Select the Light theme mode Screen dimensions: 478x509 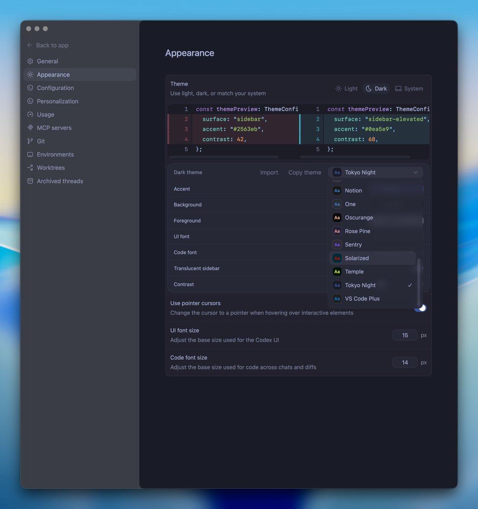[x=346, y=89]
